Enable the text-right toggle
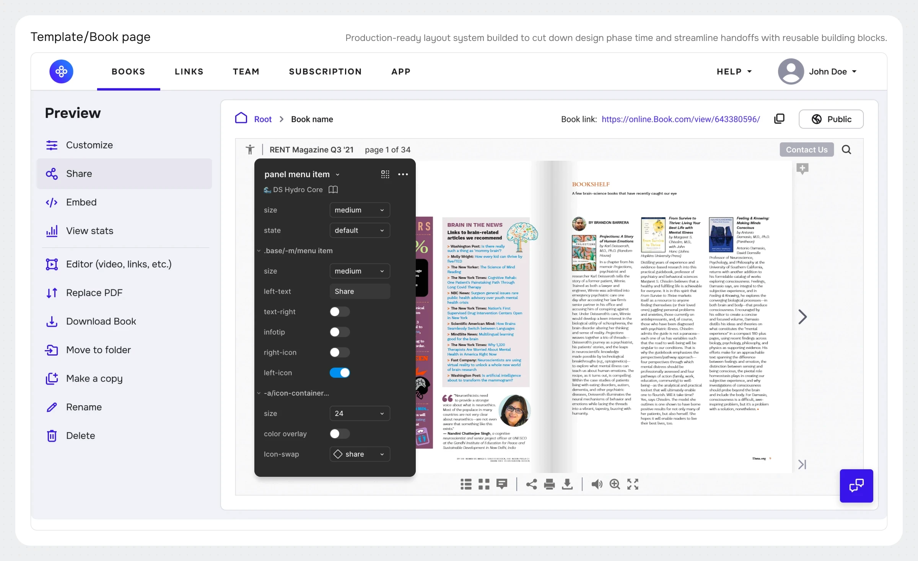The image size is (918, 561). coord(340,312)
